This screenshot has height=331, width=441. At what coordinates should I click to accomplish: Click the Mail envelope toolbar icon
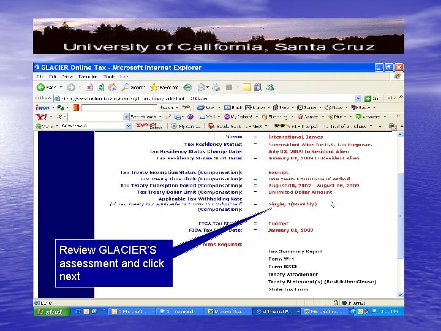(201, 88)
